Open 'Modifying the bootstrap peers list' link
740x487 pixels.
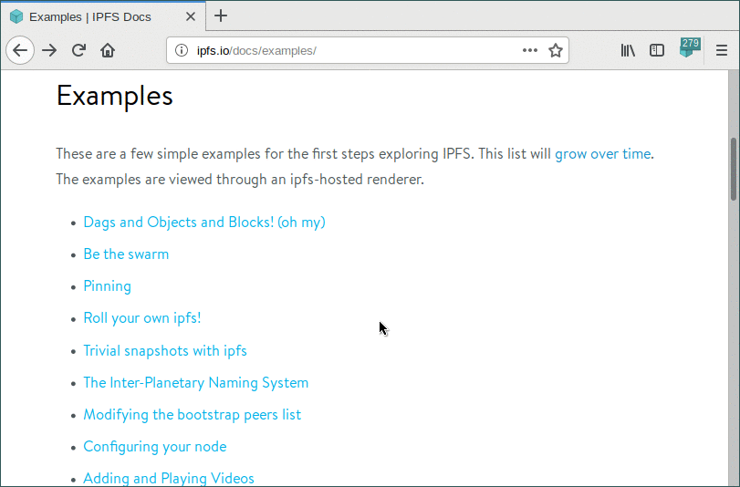pyautogui.click(x=193, y=415)
